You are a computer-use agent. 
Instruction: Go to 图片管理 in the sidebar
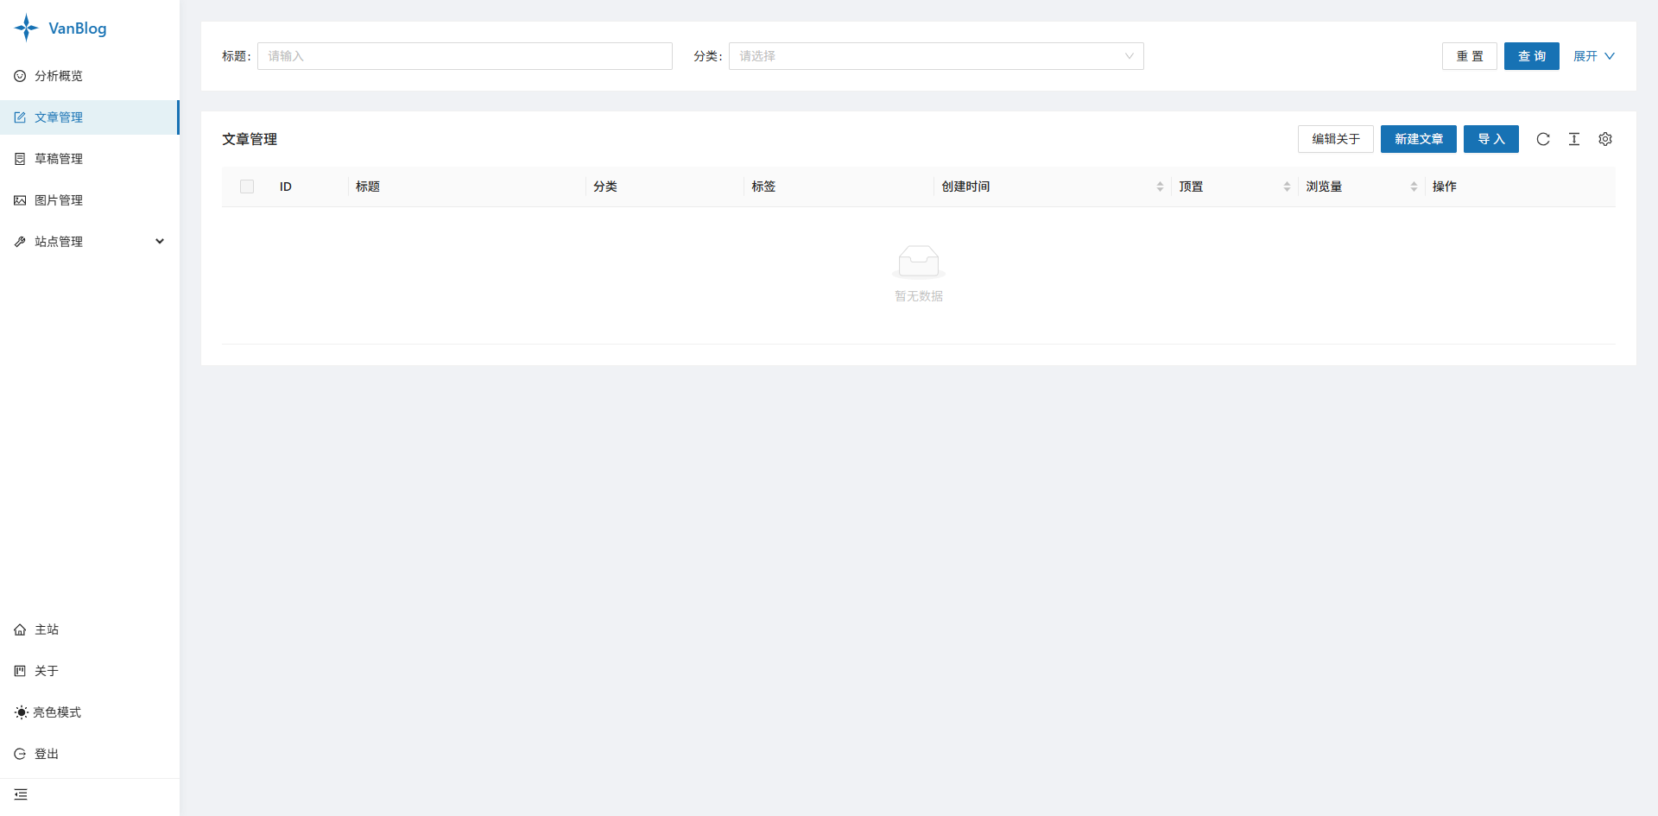[90, 200]
